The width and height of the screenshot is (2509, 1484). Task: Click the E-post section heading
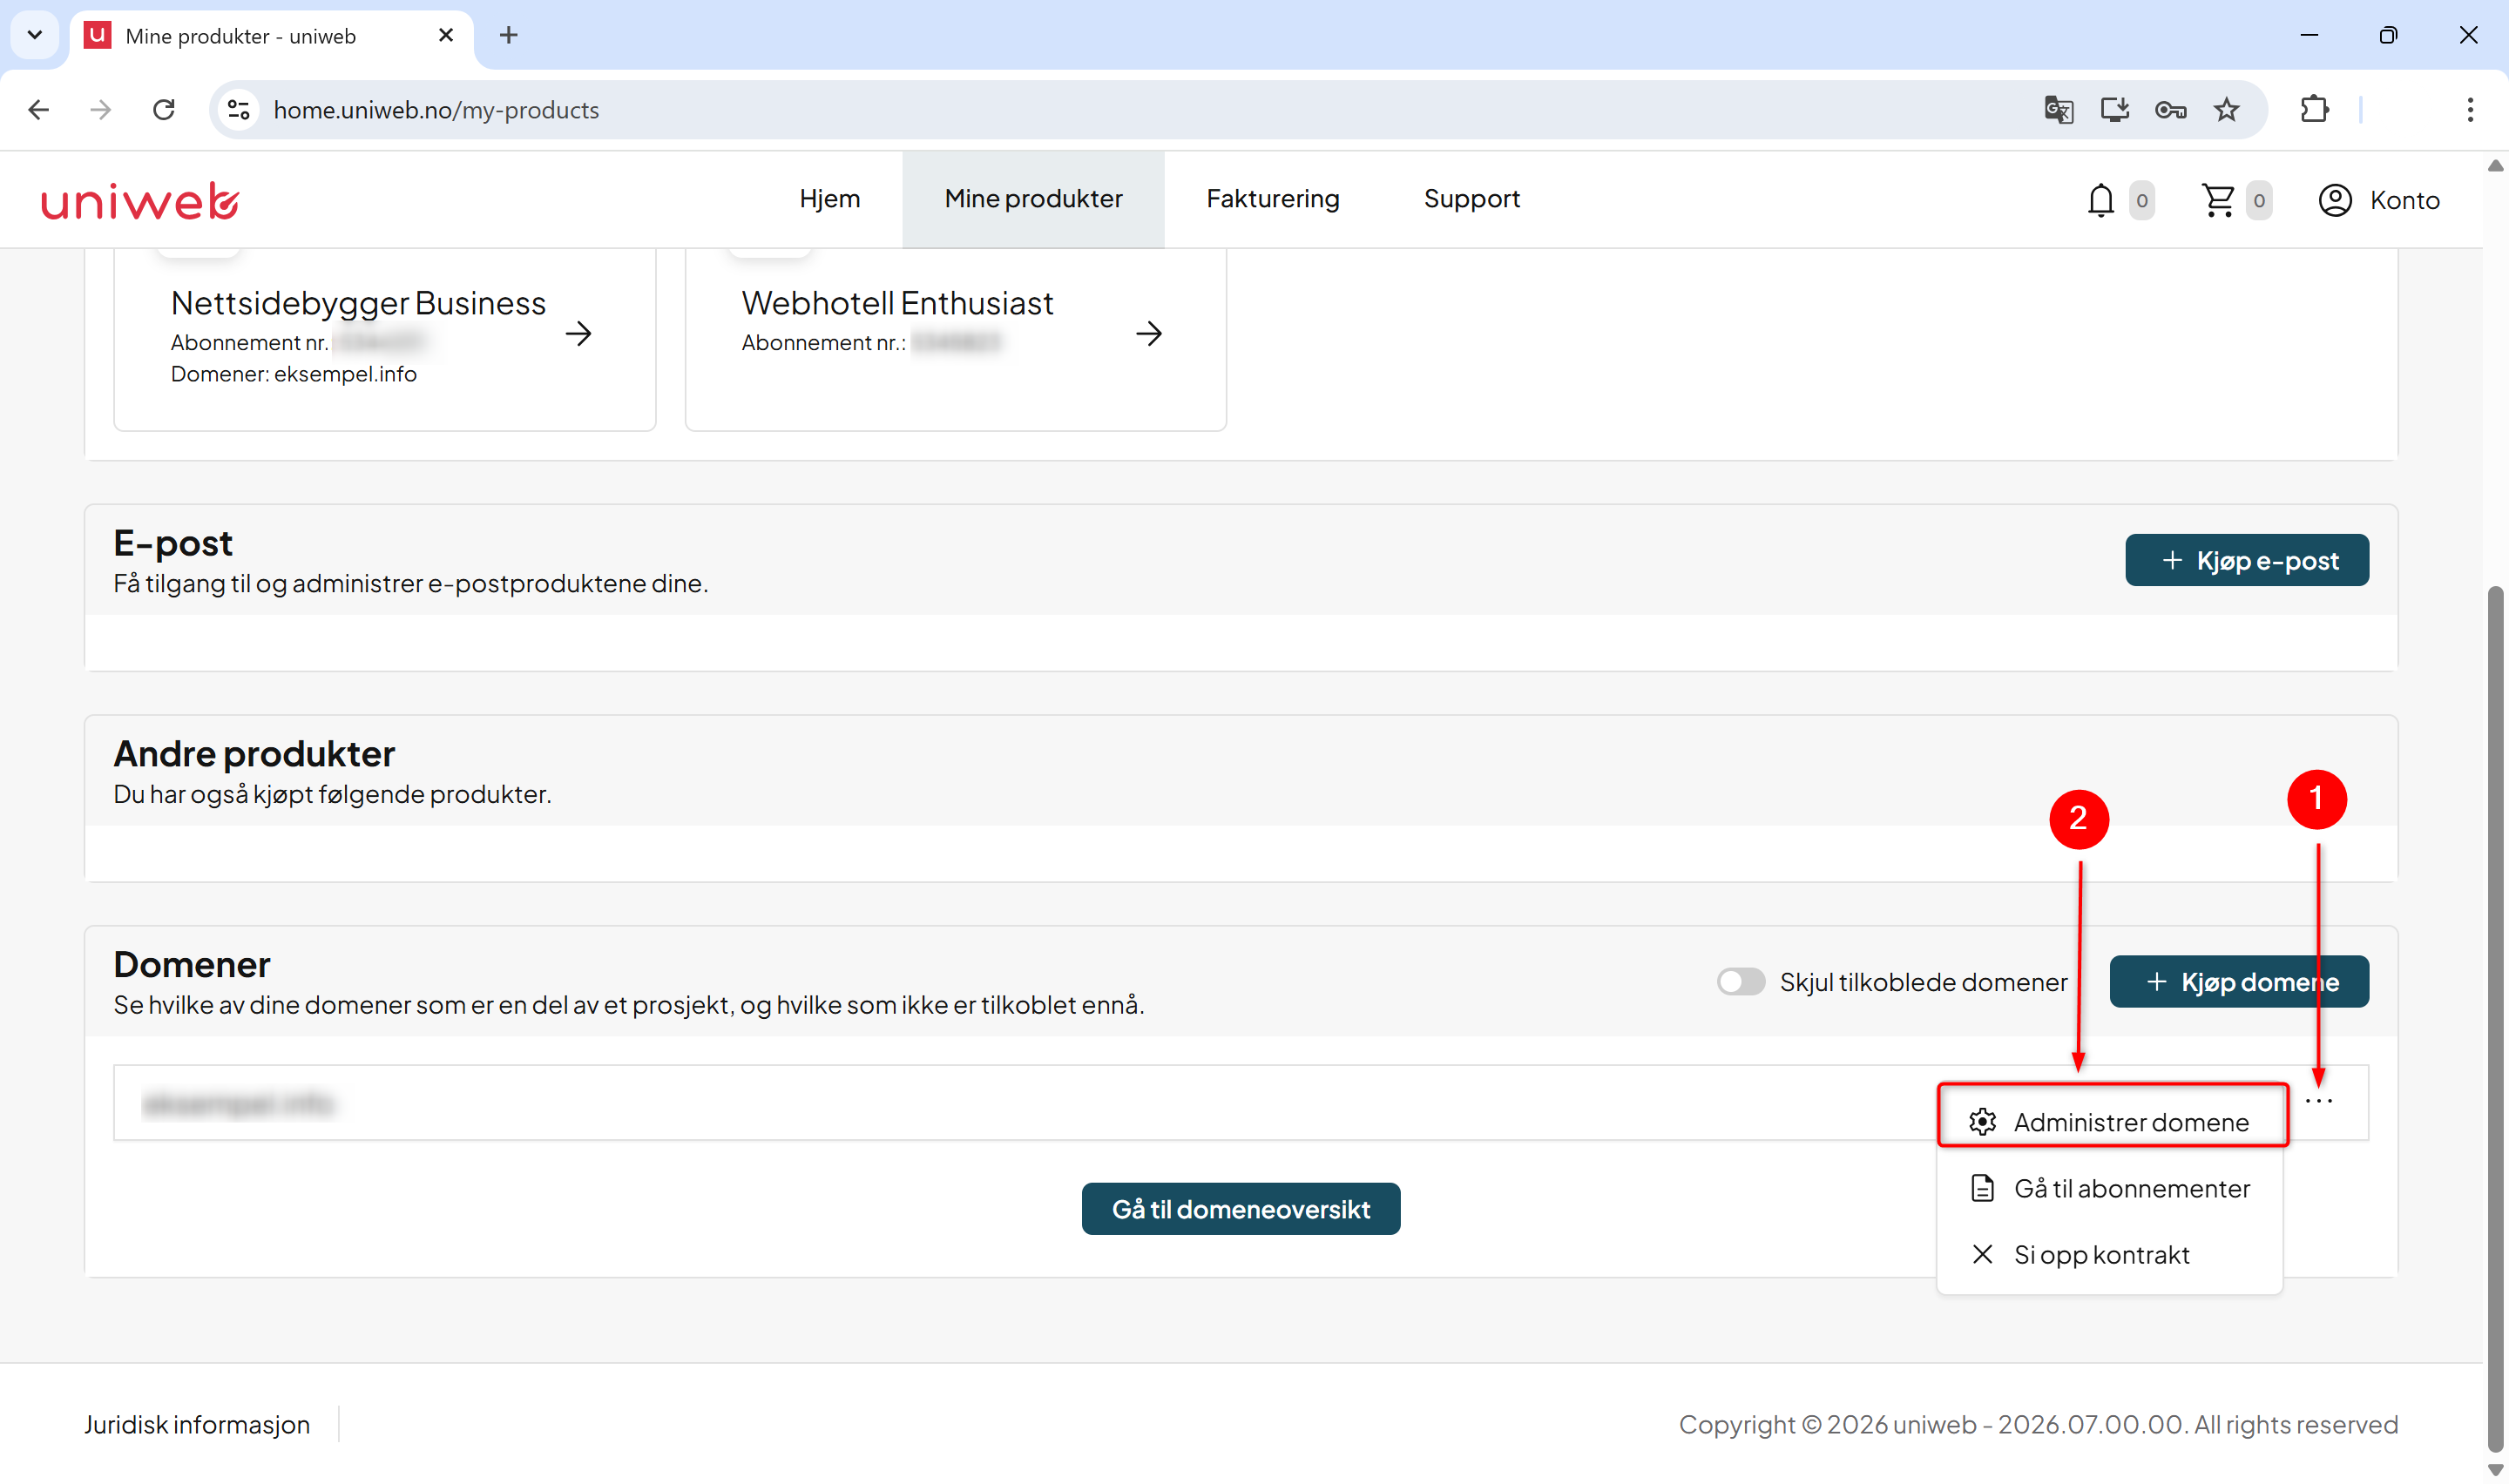pyautogui.click(x=173, y=543)
